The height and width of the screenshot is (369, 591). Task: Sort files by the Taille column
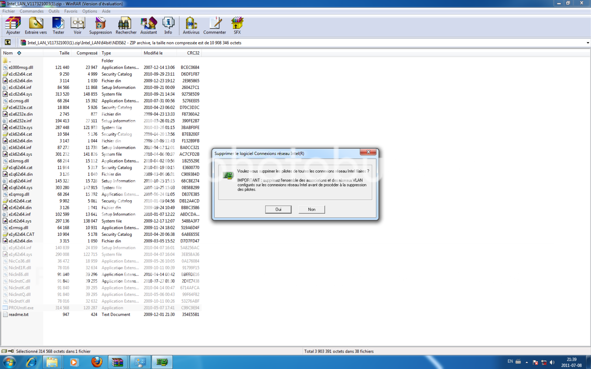(x=64, y=53)
